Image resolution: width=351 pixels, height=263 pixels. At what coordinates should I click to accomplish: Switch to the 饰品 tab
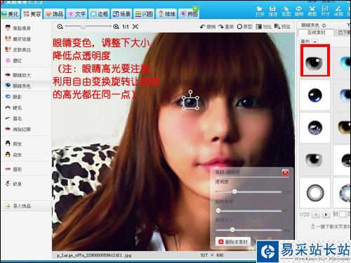pyautogui.click(x=54, y=14)
